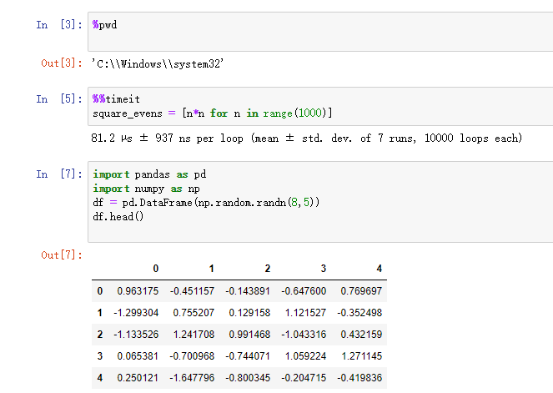Click cell value 0.991468
This screenshot has width=553, height=393.
249,335
